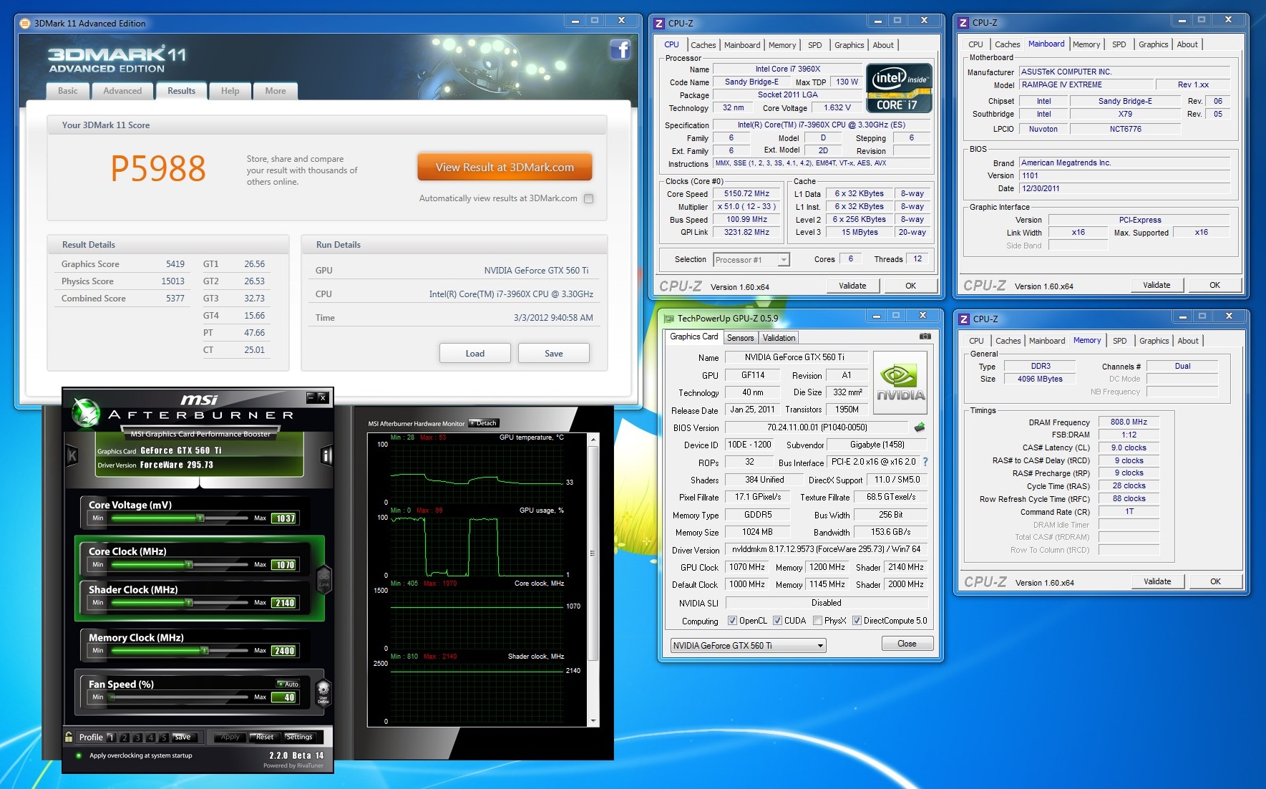Open the More tab in 3DMark 11
1266x789 pixels.
click(x=276, y=91)
